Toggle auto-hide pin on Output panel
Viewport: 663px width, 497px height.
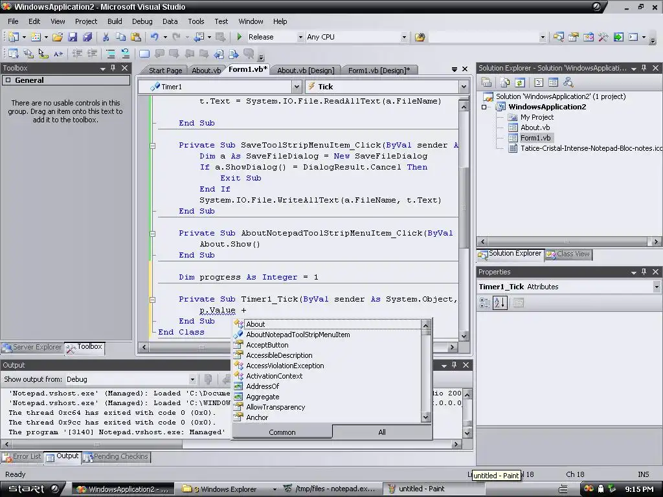coord(454,365)
